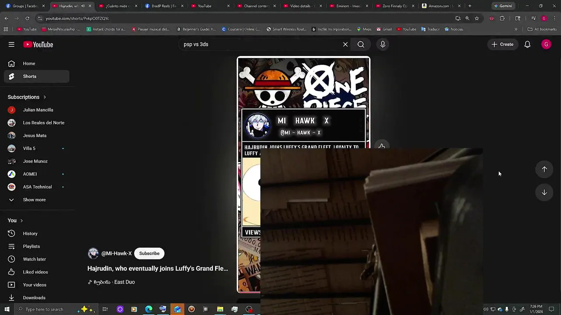Viewport: 561px width, 315px height.
Task: Open the notifications bell
Action: tap(527, 44)
